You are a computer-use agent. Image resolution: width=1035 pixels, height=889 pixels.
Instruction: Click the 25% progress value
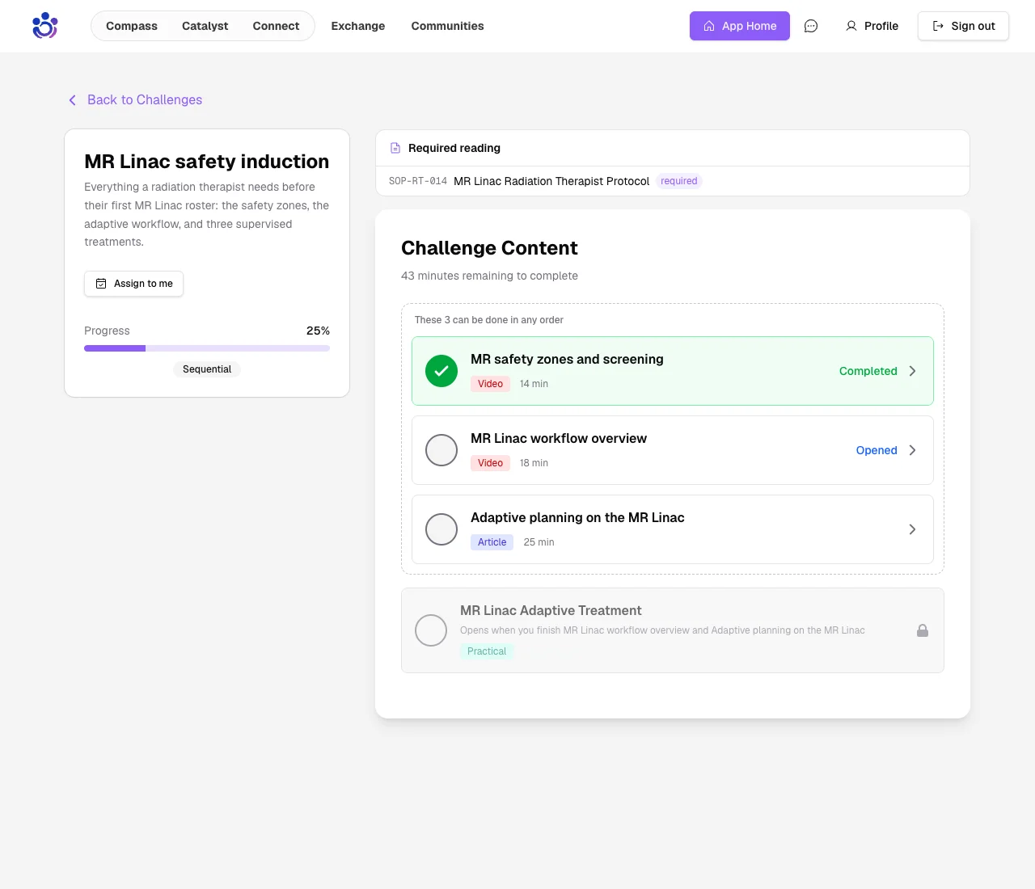[x=318, y=331]
